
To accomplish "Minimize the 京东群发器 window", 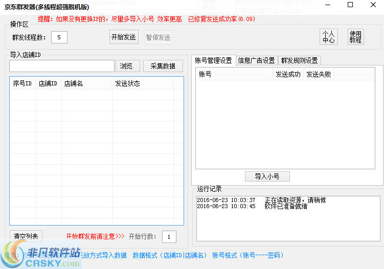I will pos(327,5).
